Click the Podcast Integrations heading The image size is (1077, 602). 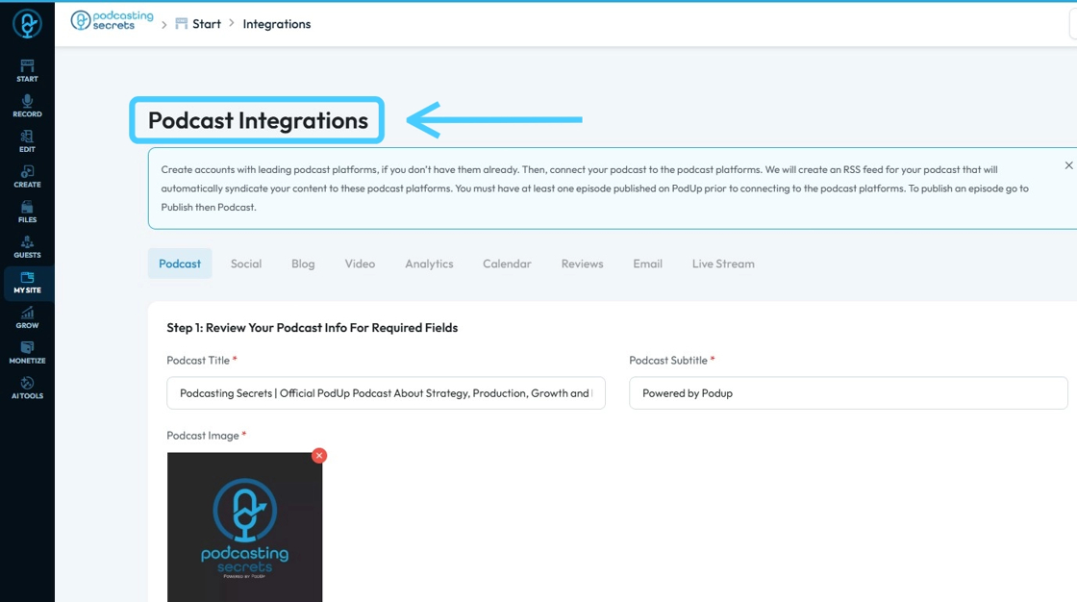pos(259,120)
